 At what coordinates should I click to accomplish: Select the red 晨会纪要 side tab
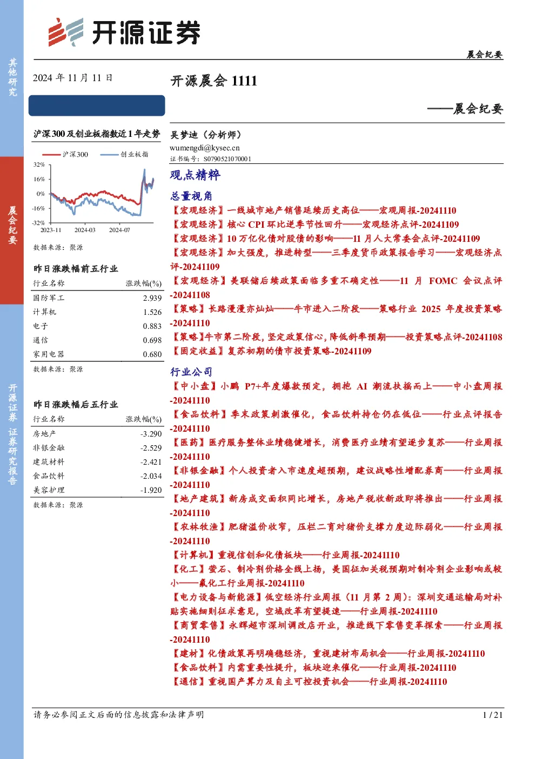pyautogui.click(x=12, y=230)
